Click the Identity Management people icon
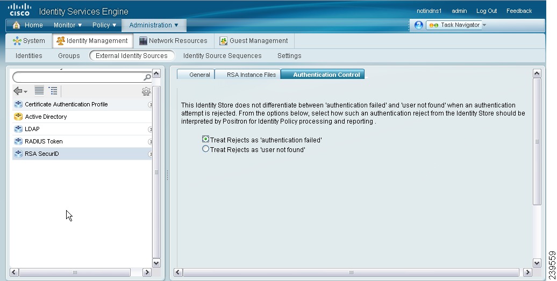This screenshot has width=557, height=281. 61,41
